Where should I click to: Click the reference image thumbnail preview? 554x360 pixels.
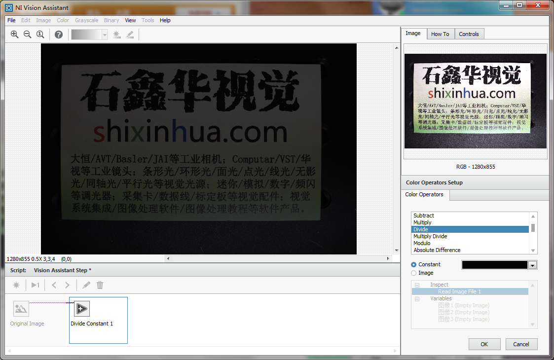[x=475, y=101]
